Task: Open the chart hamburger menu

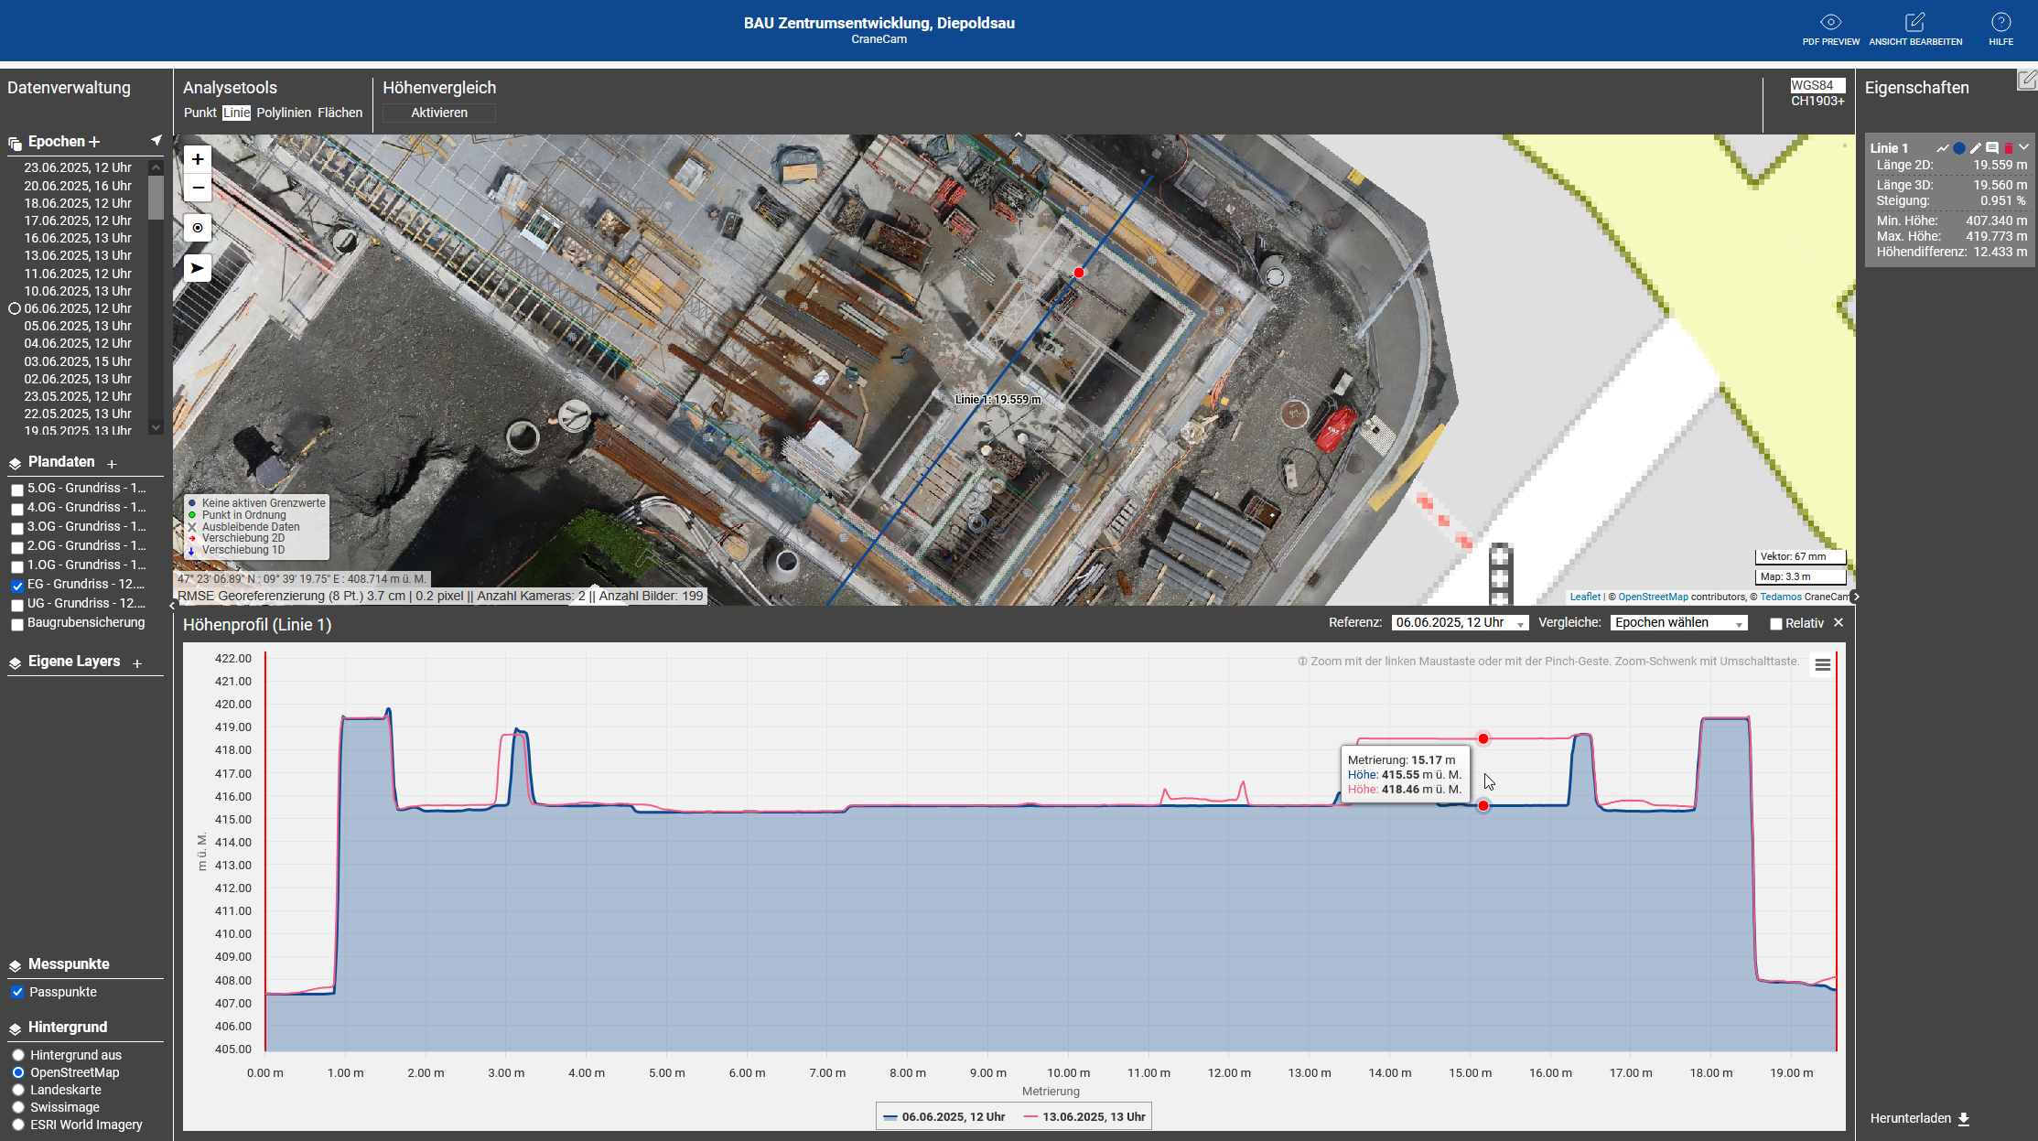Action: click(1822, 665)
